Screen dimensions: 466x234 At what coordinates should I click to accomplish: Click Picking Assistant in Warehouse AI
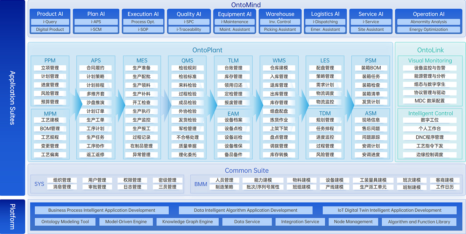pos(280,30)
